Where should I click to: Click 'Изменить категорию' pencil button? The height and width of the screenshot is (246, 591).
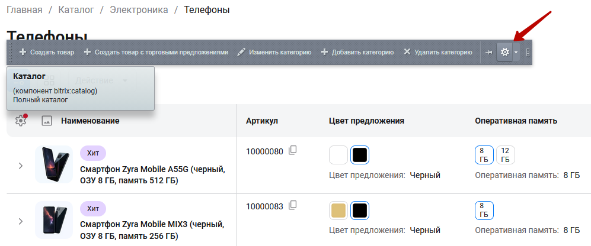274,52
